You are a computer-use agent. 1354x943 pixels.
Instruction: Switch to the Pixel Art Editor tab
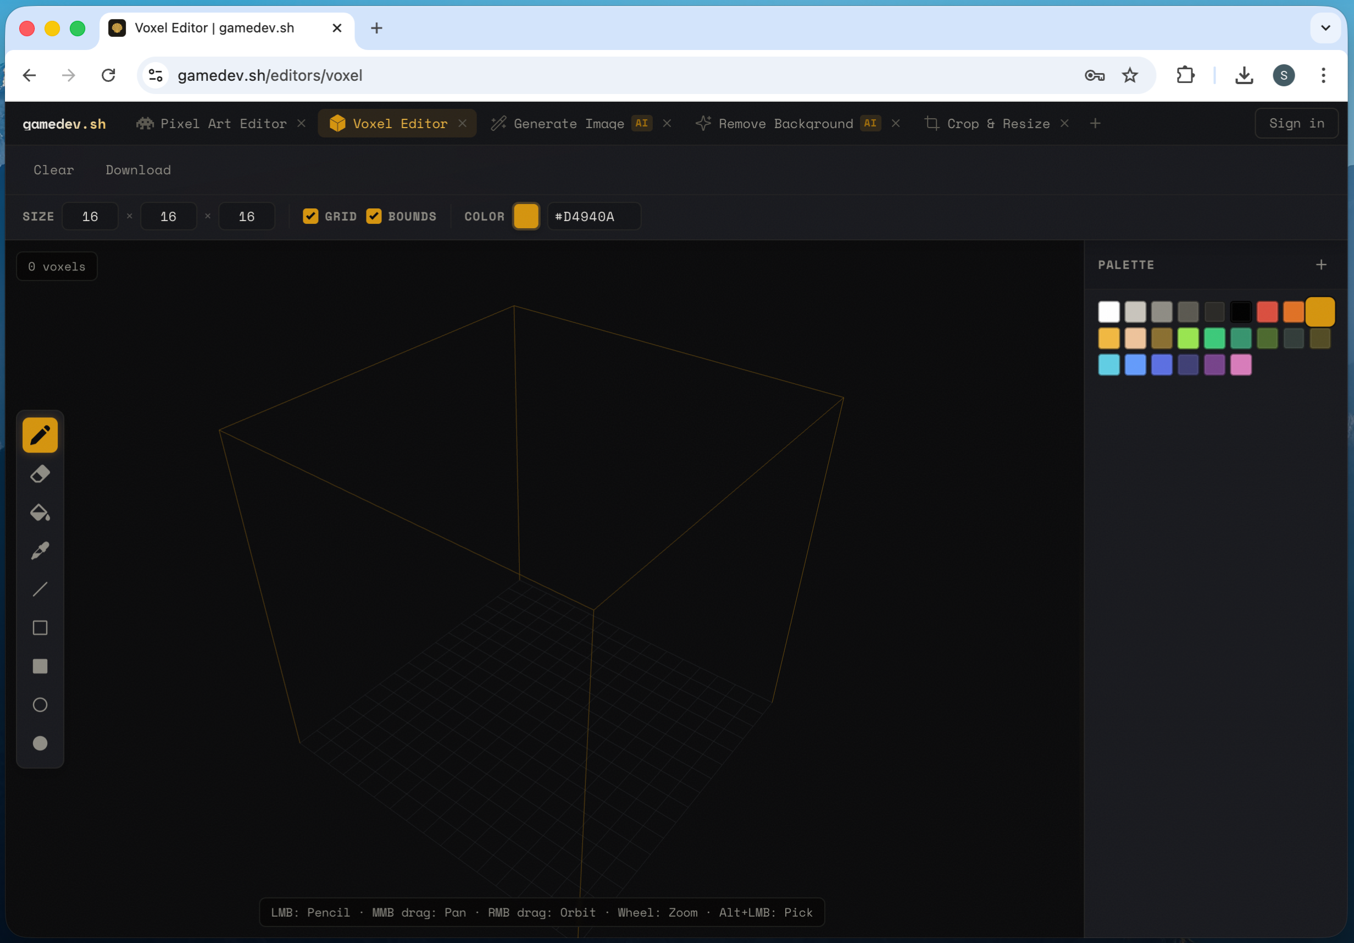pos(223,123)
